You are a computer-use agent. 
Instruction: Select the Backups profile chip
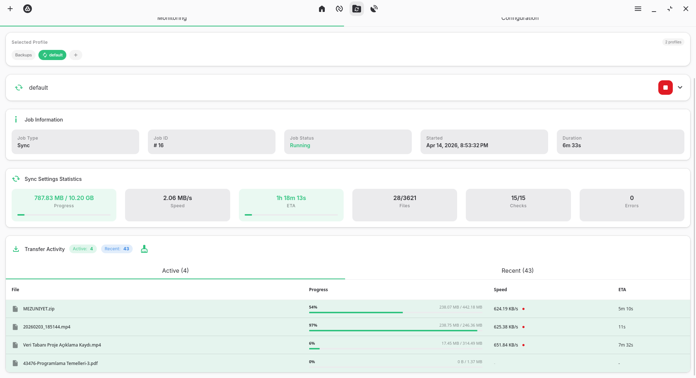24,55
